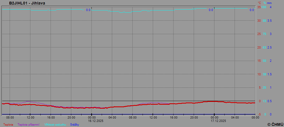Screen dimensions: 284x127
Task: Select the red 20 temperature axis tick
Action: tap(259, 47)
